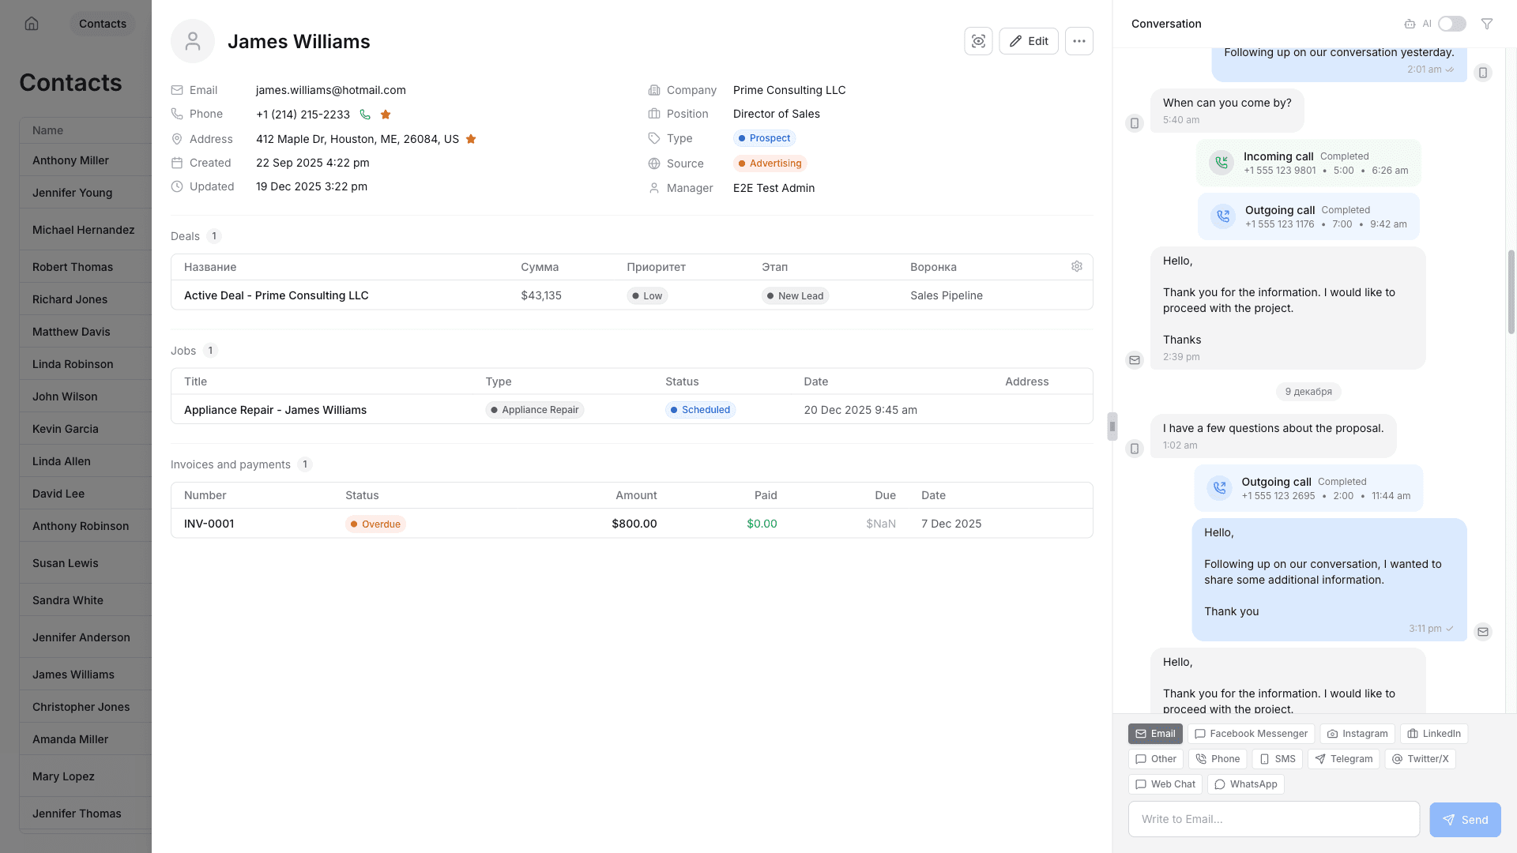Click the conversation filter funnel icon
The width and height of the screenshot is (1517, 853).
coord(1487,24)
